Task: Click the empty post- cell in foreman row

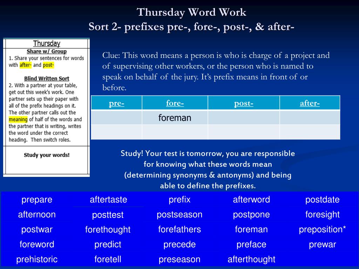Action: click(x=244, y=118)
